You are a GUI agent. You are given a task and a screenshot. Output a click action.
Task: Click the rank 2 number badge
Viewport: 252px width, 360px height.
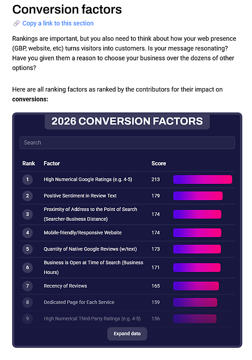pyautogui.click(x=27, y=196)
